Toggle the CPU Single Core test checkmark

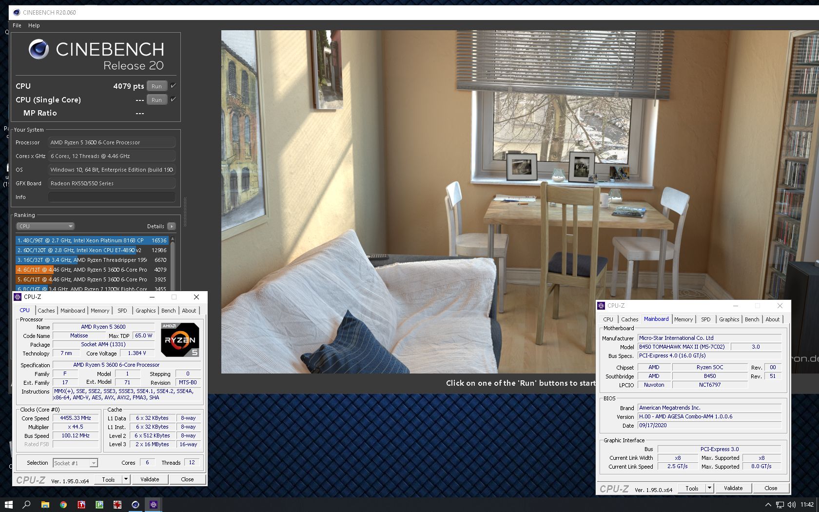point(173,99)
